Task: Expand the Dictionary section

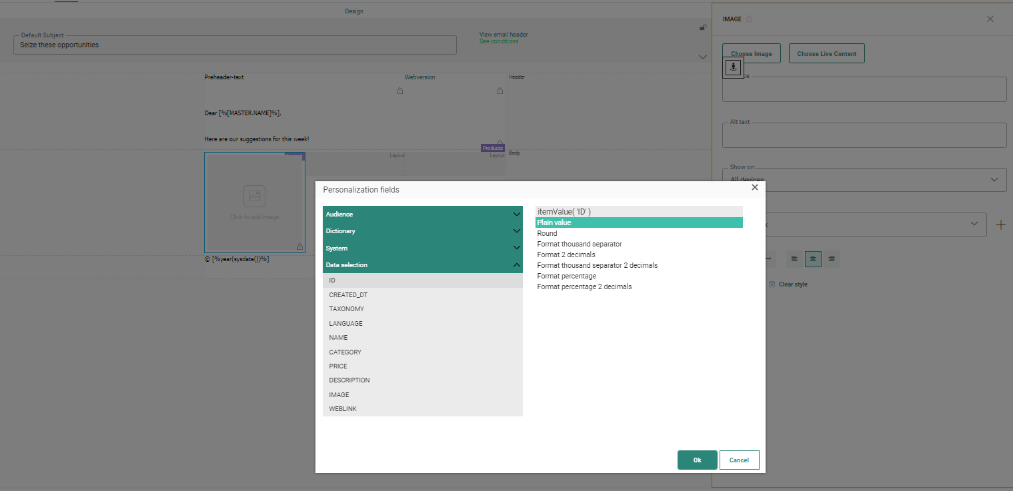Action: coord(422,231)
